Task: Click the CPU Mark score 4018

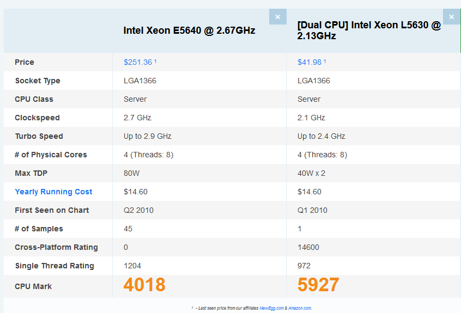Action: point(144,285)
